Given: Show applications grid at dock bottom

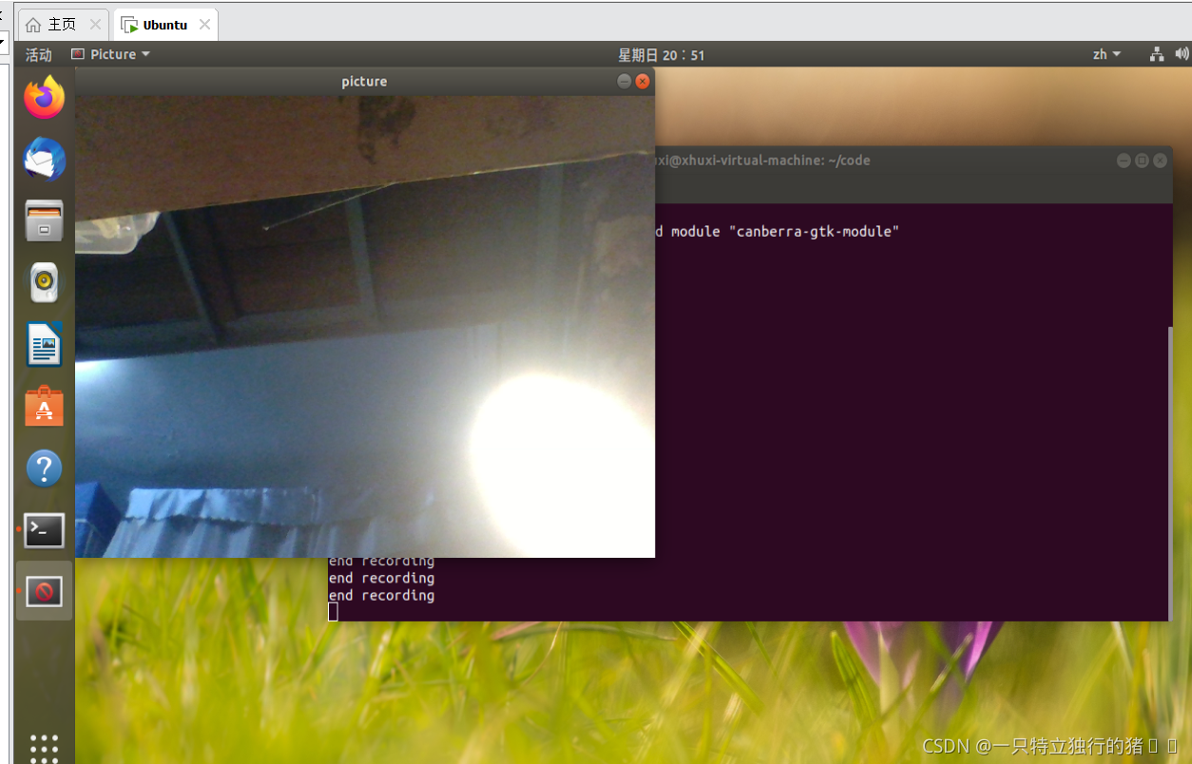Looking at the screenshot, I should (x=44, y=748).
